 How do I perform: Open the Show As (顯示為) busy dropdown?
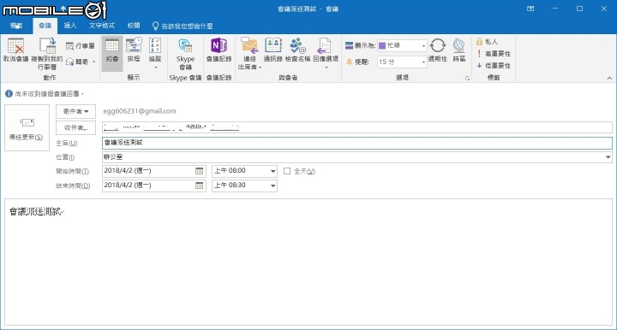[423, 46]
